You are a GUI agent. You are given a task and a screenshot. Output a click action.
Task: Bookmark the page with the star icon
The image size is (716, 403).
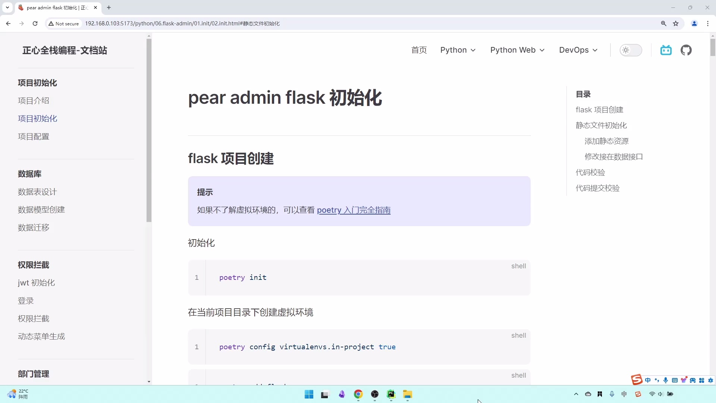click(x=676, y=23)
